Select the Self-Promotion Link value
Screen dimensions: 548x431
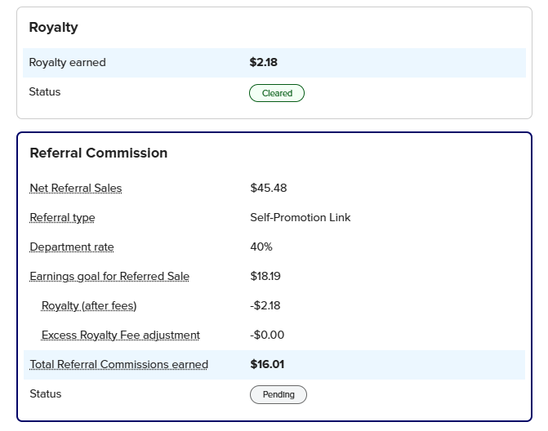(x=301, y=218)
